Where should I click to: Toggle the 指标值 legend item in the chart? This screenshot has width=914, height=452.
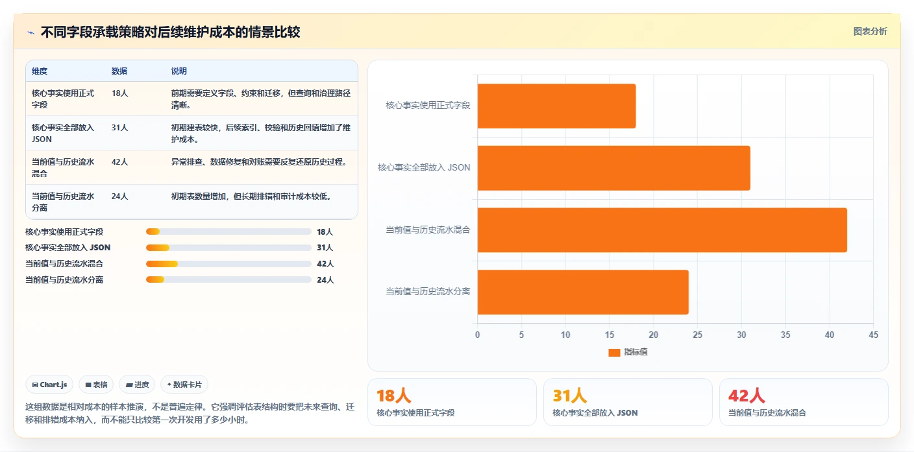[628, 352]
